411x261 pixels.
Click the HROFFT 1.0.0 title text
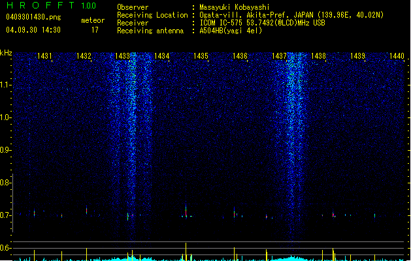point(52,5)
